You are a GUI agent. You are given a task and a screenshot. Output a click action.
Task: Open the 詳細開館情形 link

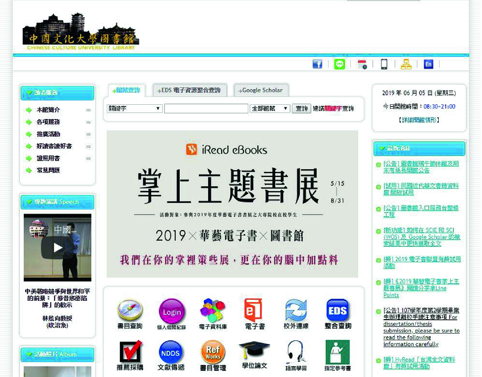click(419, 120)
